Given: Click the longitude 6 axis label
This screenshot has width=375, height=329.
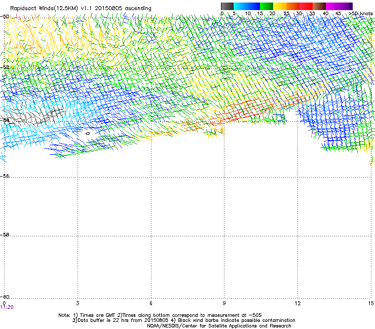Looking at the screenshot, I should [151, 303].
